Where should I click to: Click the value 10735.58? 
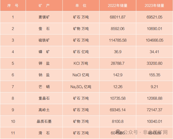tap(118, 98)
